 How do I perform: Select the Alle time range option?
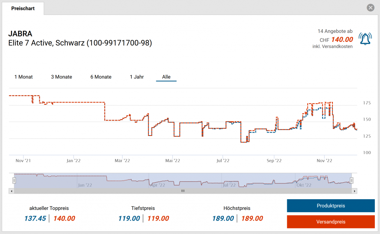point(166,77)
